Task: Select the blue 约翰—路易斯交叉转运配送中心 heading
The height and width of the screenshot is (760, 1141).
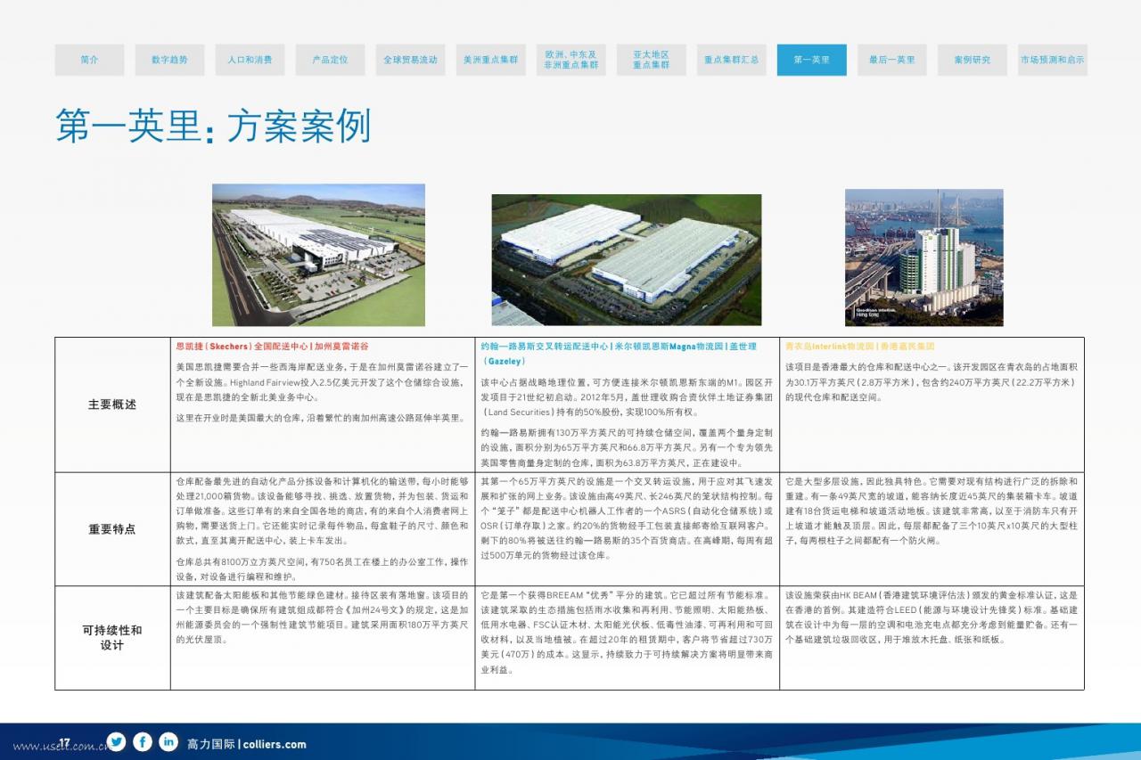Action: [618, 353]
